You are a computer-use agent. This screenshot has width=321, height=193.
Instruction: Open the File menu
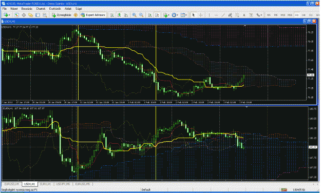[x=5, y=9]
